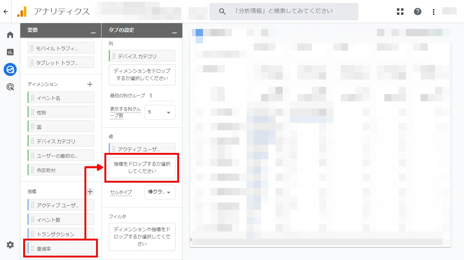The image size is (464, 260).
Task: Change the セルタイプ via 棒グラフ dropdown
Action: pyautogui.click(x=160, y=192)
